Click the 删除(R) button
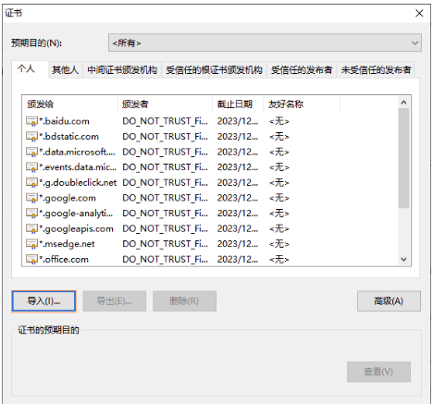The height and width of the screenshot is (404, 433). point(184,301)
